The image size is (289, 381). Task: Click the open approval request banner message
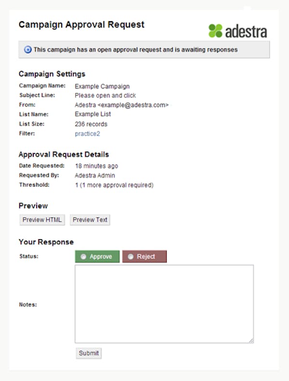point(135,50)
